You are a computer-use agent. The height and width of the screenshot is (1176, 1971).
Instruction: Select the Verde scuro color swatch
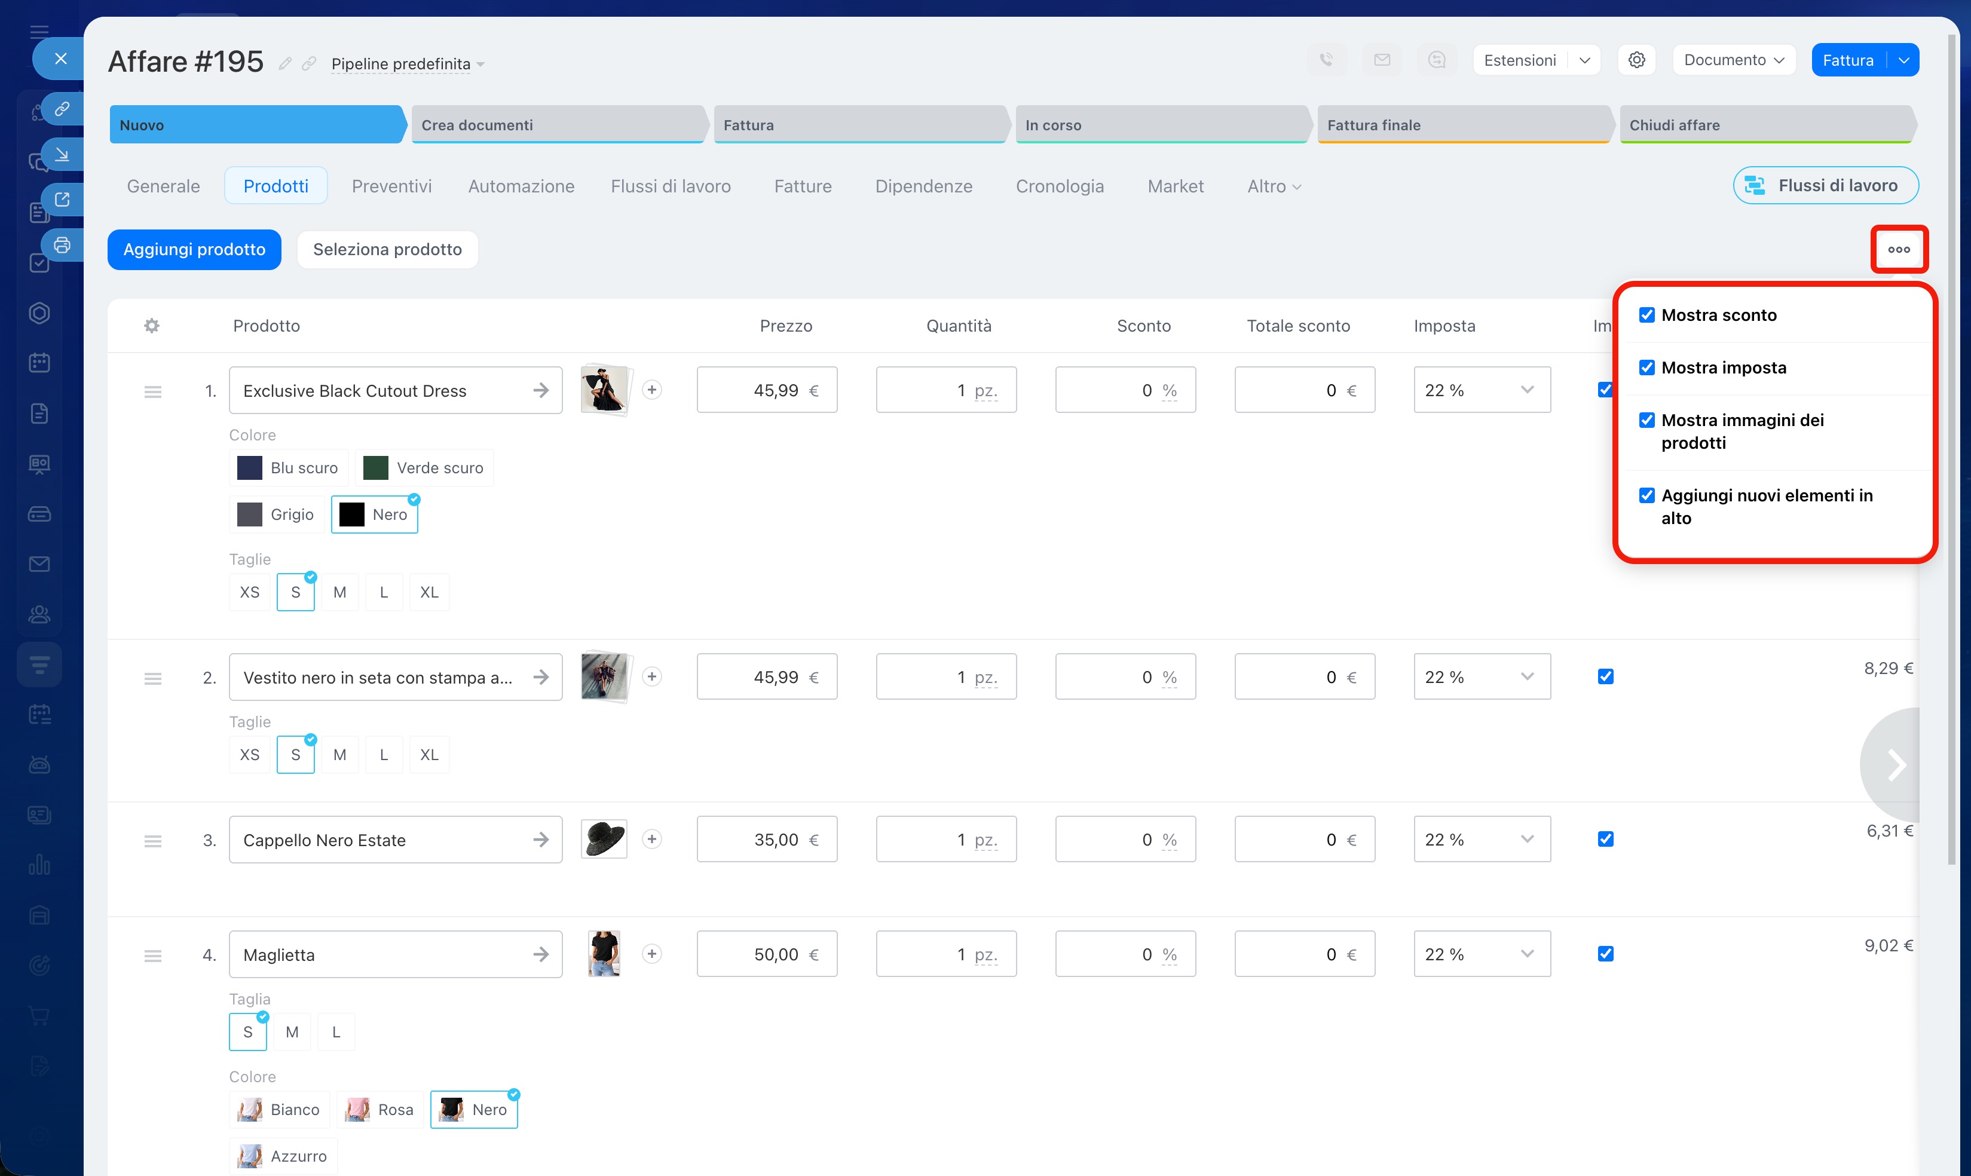point(424,467)
